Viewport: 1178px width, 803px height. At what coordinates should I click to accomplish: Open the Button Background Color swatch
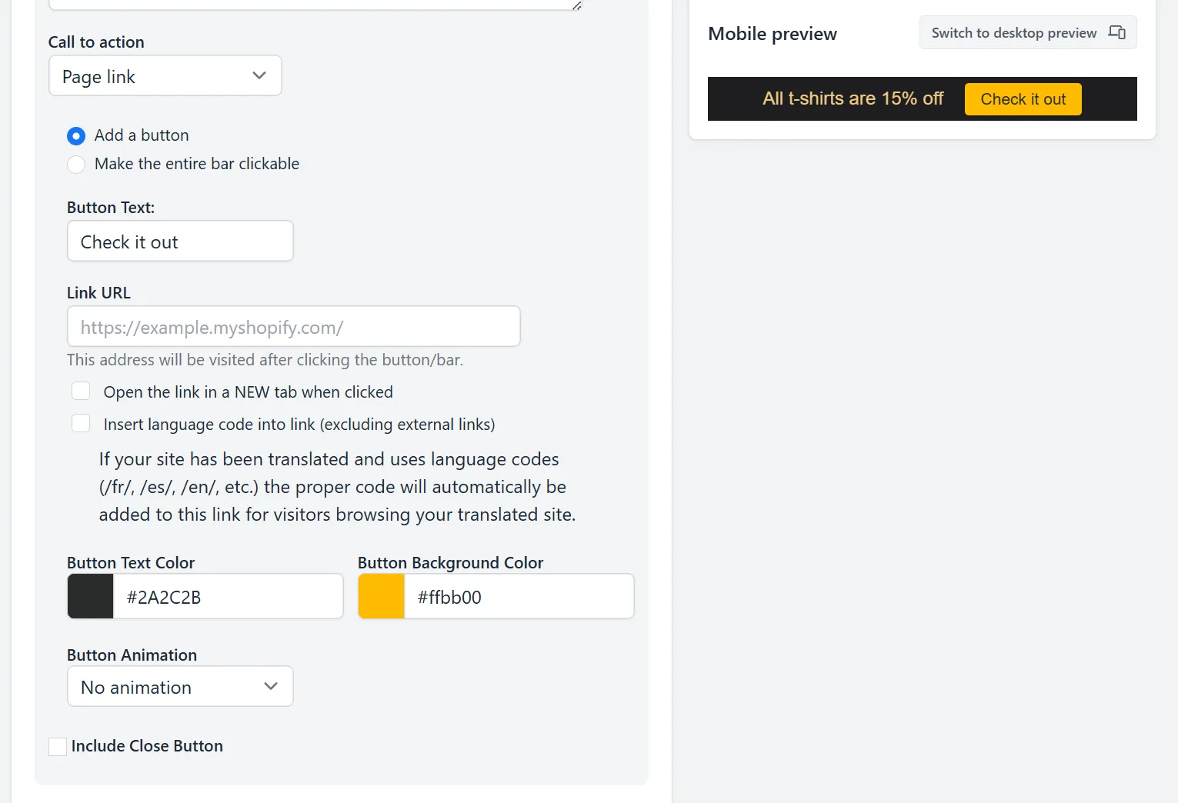pyautogui.click(x=382, y=596)
